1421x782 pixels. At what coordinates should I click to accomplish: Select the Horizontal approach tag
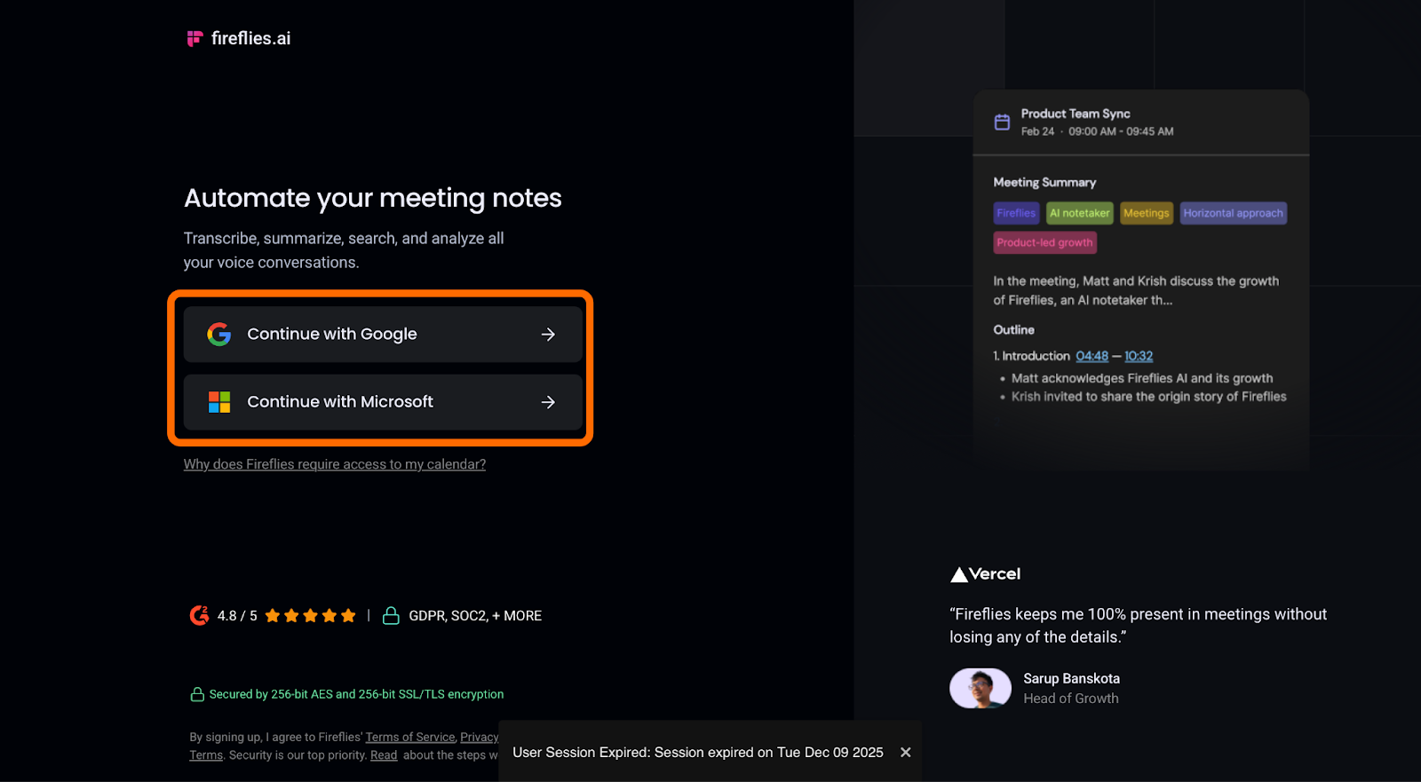pyautogui.click(x=1233, y=213)
